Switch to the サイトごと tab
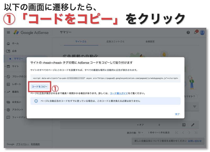The image size is (210, 152). click(x=81, y=42)
